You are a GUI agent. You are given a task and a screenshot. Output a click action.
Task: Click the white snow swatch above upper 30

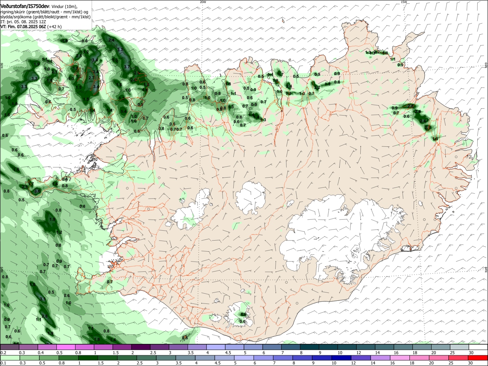click(x=477, y=347)
